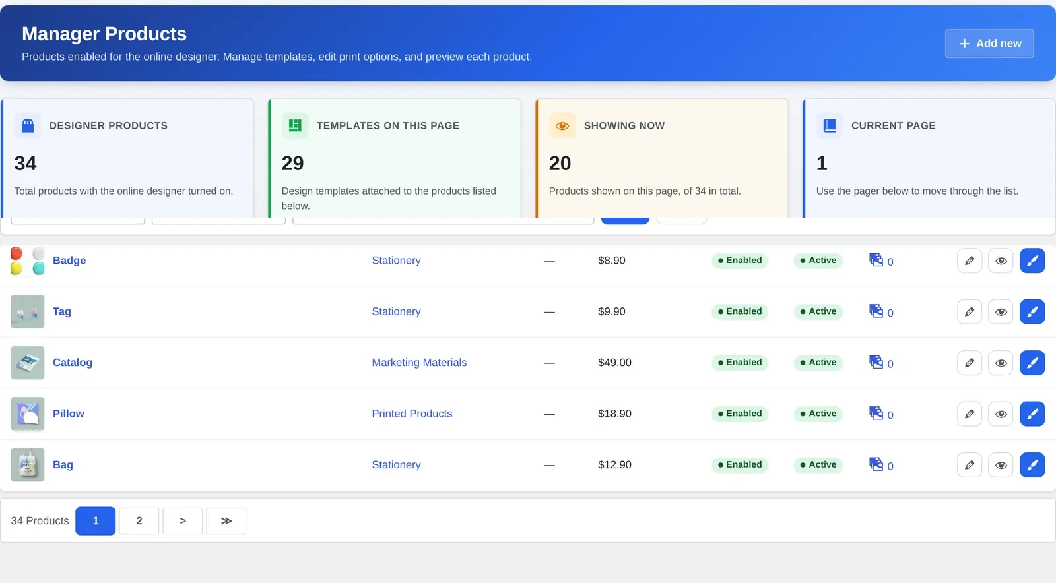
Task: Click the Printed Products category link
Action: [x=412, y=414]
